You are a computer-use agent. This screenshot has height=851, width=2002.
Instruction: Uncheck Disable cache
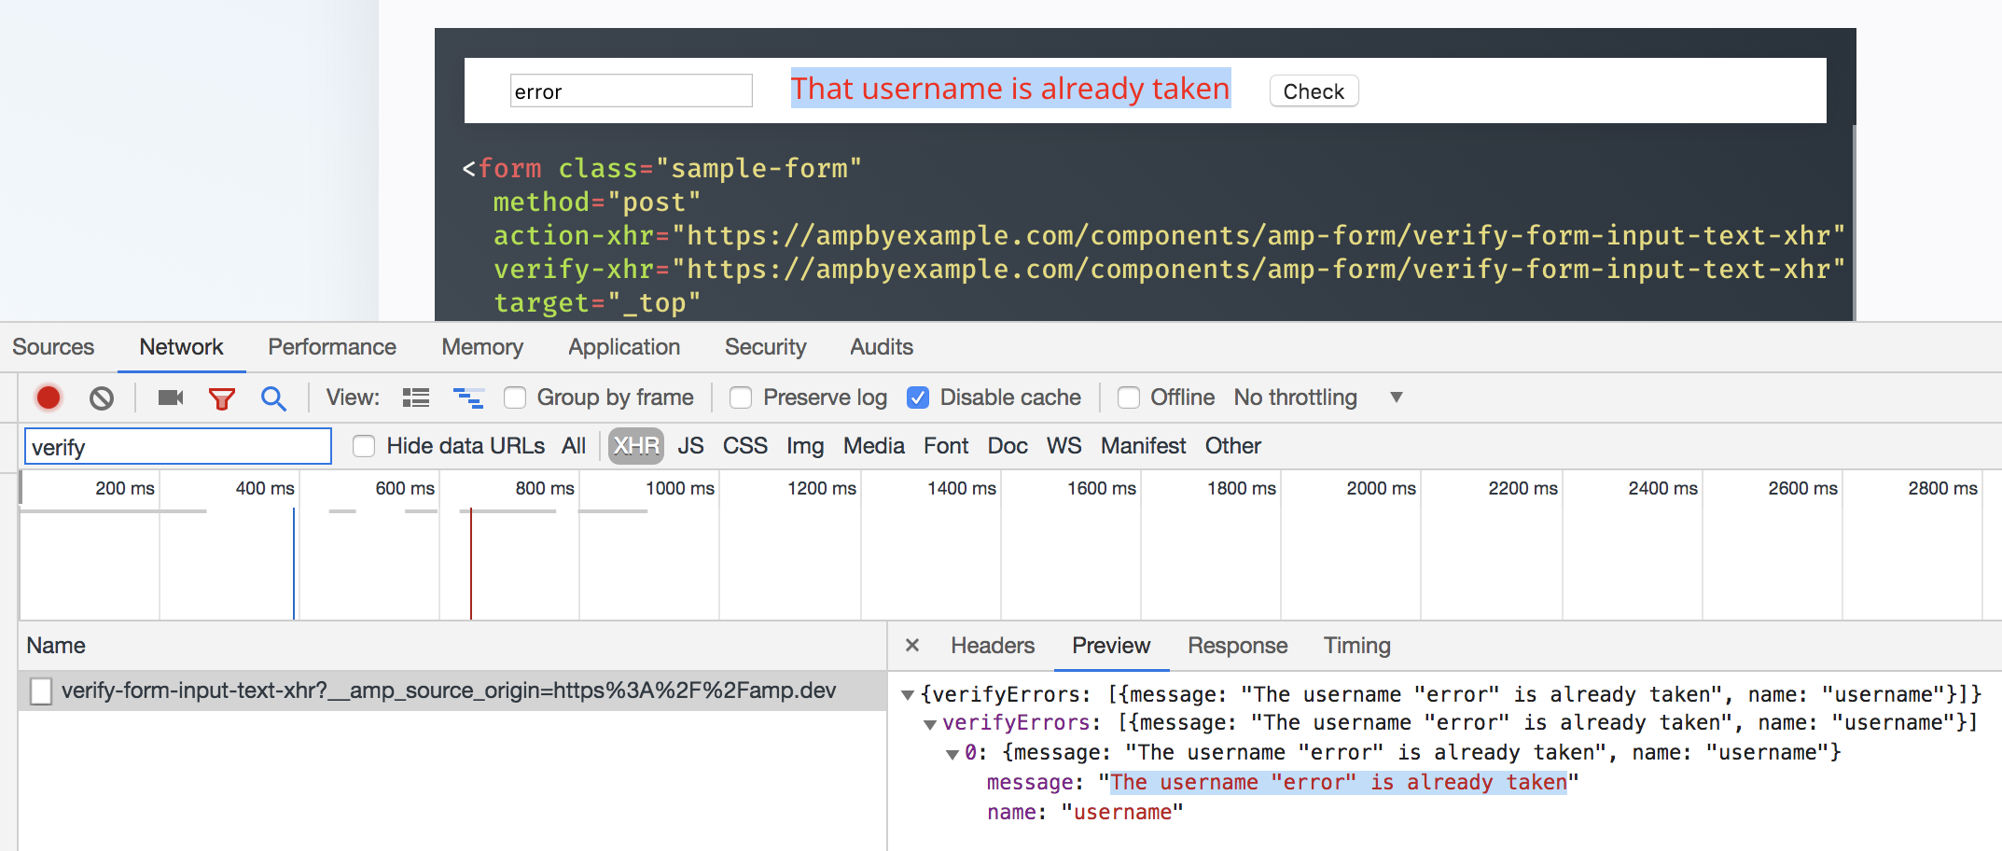point(919,397)
